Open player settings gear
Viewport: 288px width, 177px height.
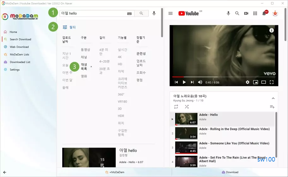tap(248, 82)
